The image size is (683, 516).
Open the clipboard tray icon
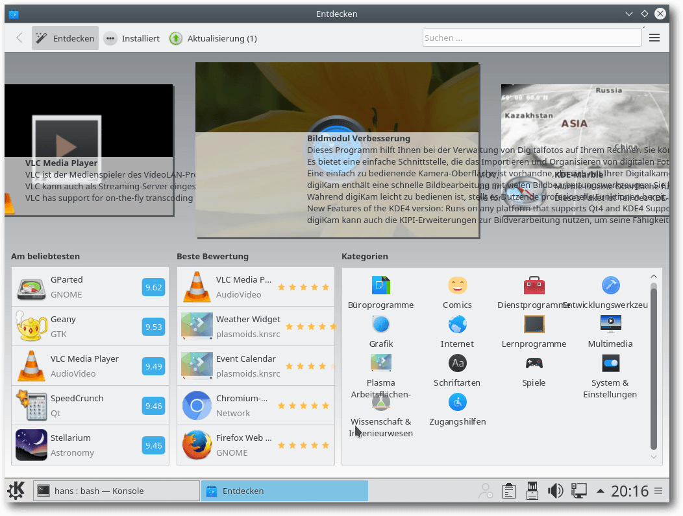coord(509,491)
